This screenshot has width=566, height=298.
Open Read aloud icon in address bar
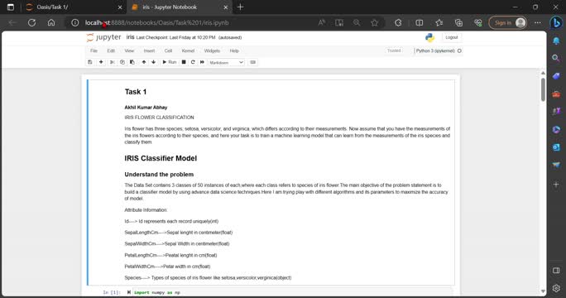coord(322,22)
